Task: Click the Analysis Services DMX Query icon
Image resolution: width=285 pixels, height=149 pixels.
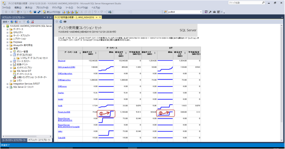Action: click(72, 12)
